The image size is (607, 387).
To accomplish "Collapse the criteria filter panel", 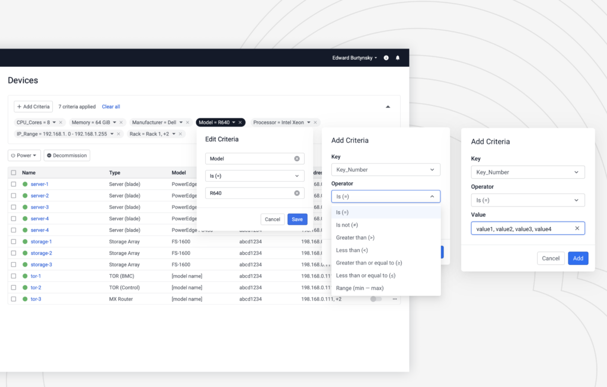I will (x=388, y=107).
